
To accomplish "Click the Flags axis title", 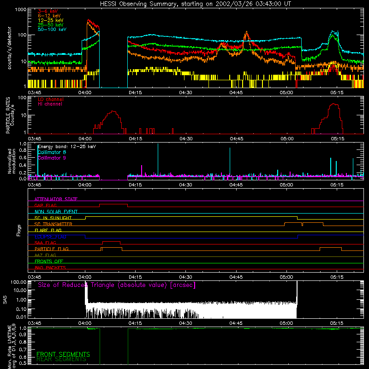I will pos(19,230).
